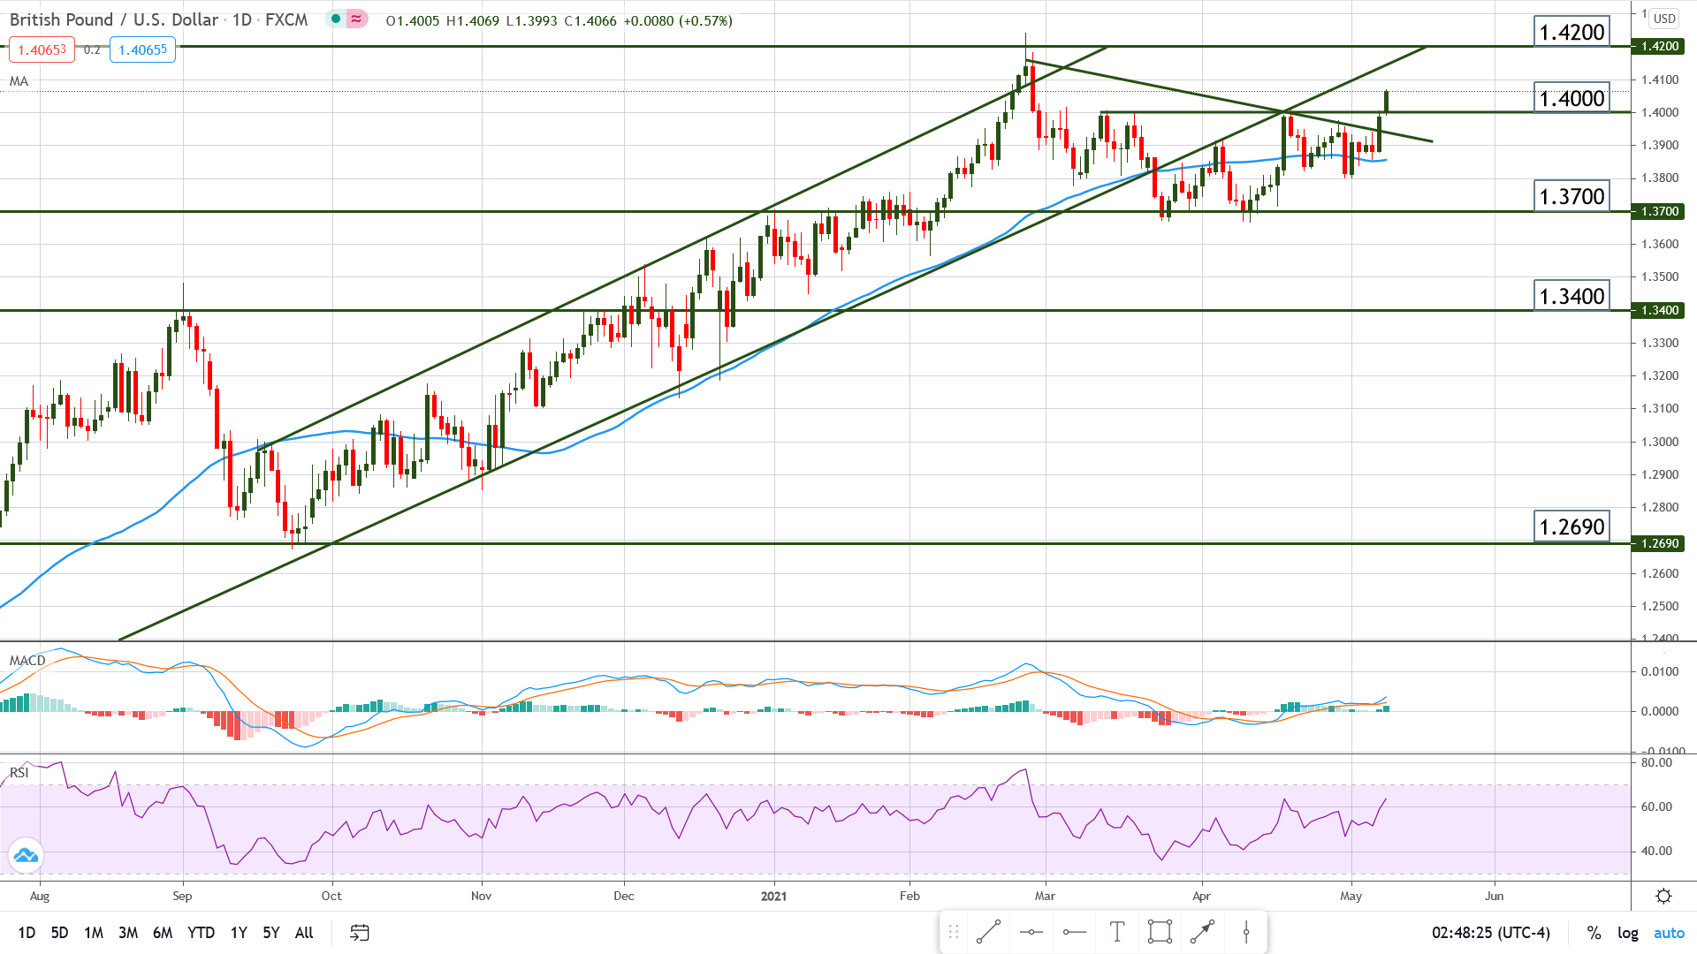1697x954 pixels.
Task: Select the Horizontal Line drawing tool
Action: point(1031,932)
